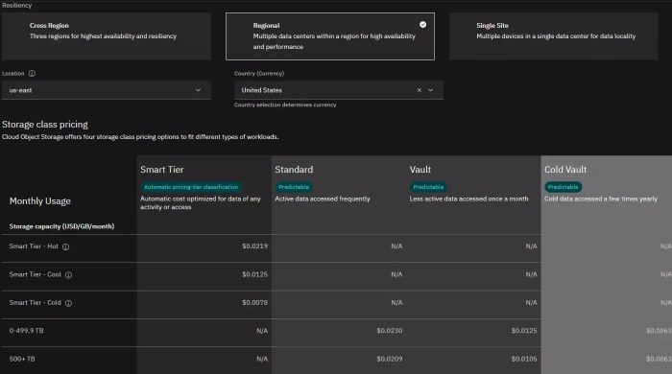This screenshot has width=672, height=374.
Task: Expand the Country (Currency) combo box chevron
Action: click(x=430, y=90)
